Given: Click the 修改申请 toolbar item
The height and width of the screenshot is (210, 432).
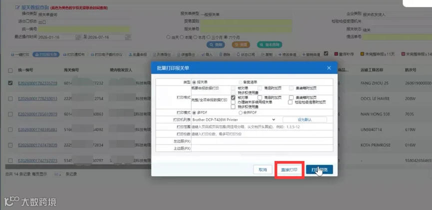Looking at the screenshot, I should pos(287,54).
